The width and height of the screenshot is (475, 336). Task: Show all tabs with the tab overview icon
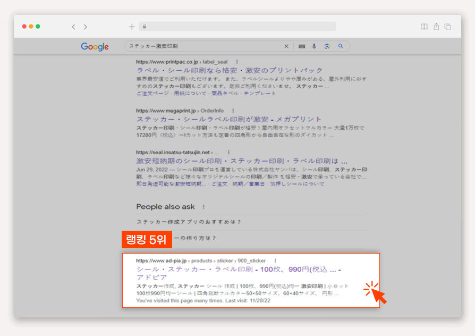pyautogui.click(x=448, y=27)
